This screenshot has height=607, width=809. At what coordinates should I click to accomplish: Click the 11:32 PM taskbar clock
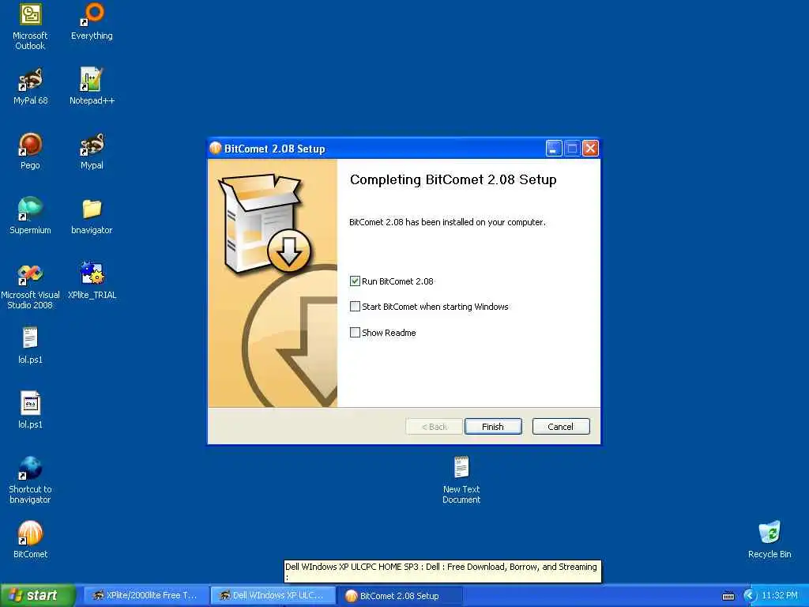pyautogui.click(x=780, y=596)
